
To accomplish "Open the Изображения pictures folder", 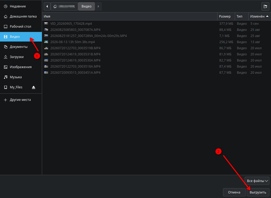I will (21, 67).
